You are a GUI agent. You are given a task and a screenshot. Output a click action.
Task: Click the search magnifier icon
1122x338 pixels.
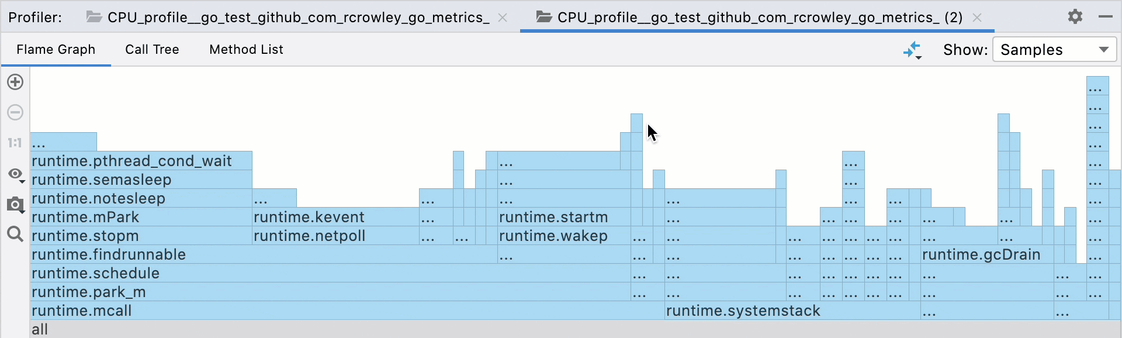click(15, 234)
